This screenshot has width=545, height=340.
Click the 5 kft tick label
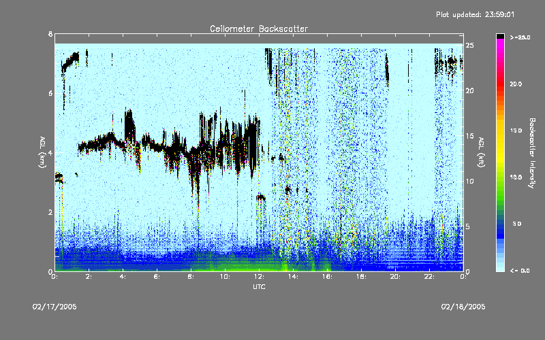pos(468,226)
